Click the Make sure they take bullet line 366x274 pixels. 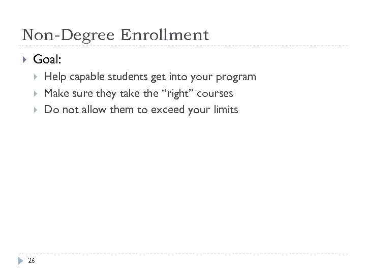point(138,93)
